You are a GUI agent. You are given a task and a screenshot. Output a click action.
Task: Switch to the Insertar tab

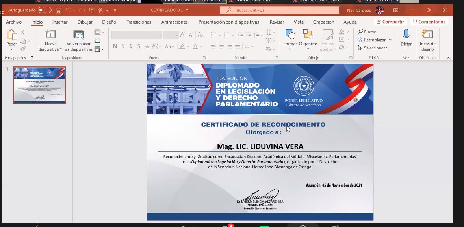(x=60, y=22)
